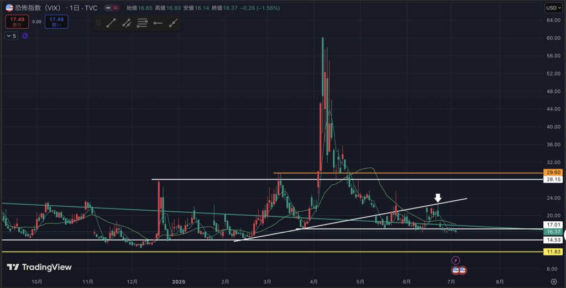The height and width of the screenshot is (288, 566).
Task: Click the 6月 label on time axis
Action: point(407,281)
